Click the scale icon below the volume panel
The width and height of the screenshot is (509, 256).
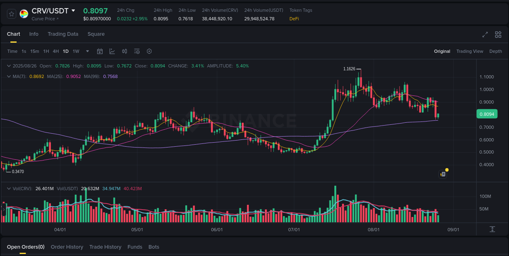[491, 229]
